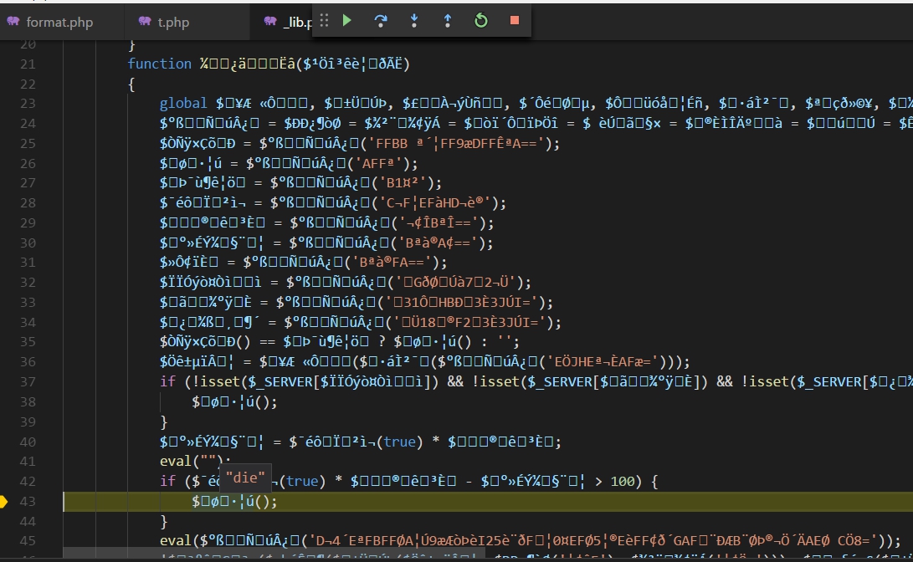Click the 'global' keyword on line 23
The height and width of the screenshot is (562, 913).
pos(182,104)
